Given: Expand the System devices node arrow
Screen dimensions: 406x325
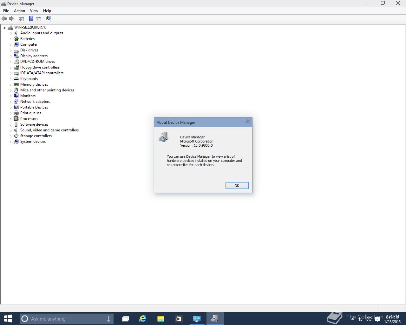Looking at the screenshot, I should 10,142.
